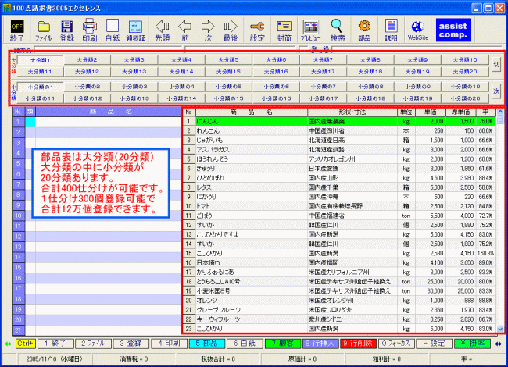Open the WebSite globe icon
Image resolution: width=508 pixels, height=367 pixels.
[x=418, y=30]
